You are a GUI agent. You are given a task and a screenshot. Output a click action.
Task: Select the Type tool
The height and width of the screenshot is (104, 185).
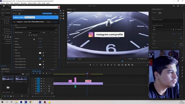click(61, 21)
